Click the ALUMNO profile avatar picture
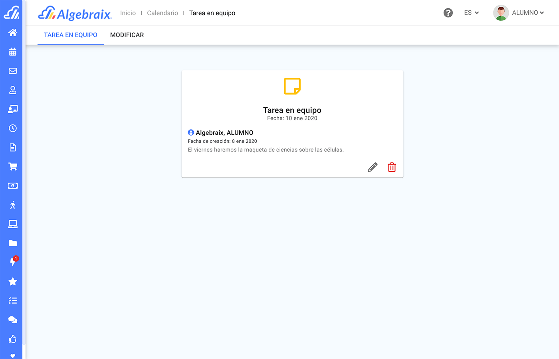 pyautogui.click(x=501, y=13)
